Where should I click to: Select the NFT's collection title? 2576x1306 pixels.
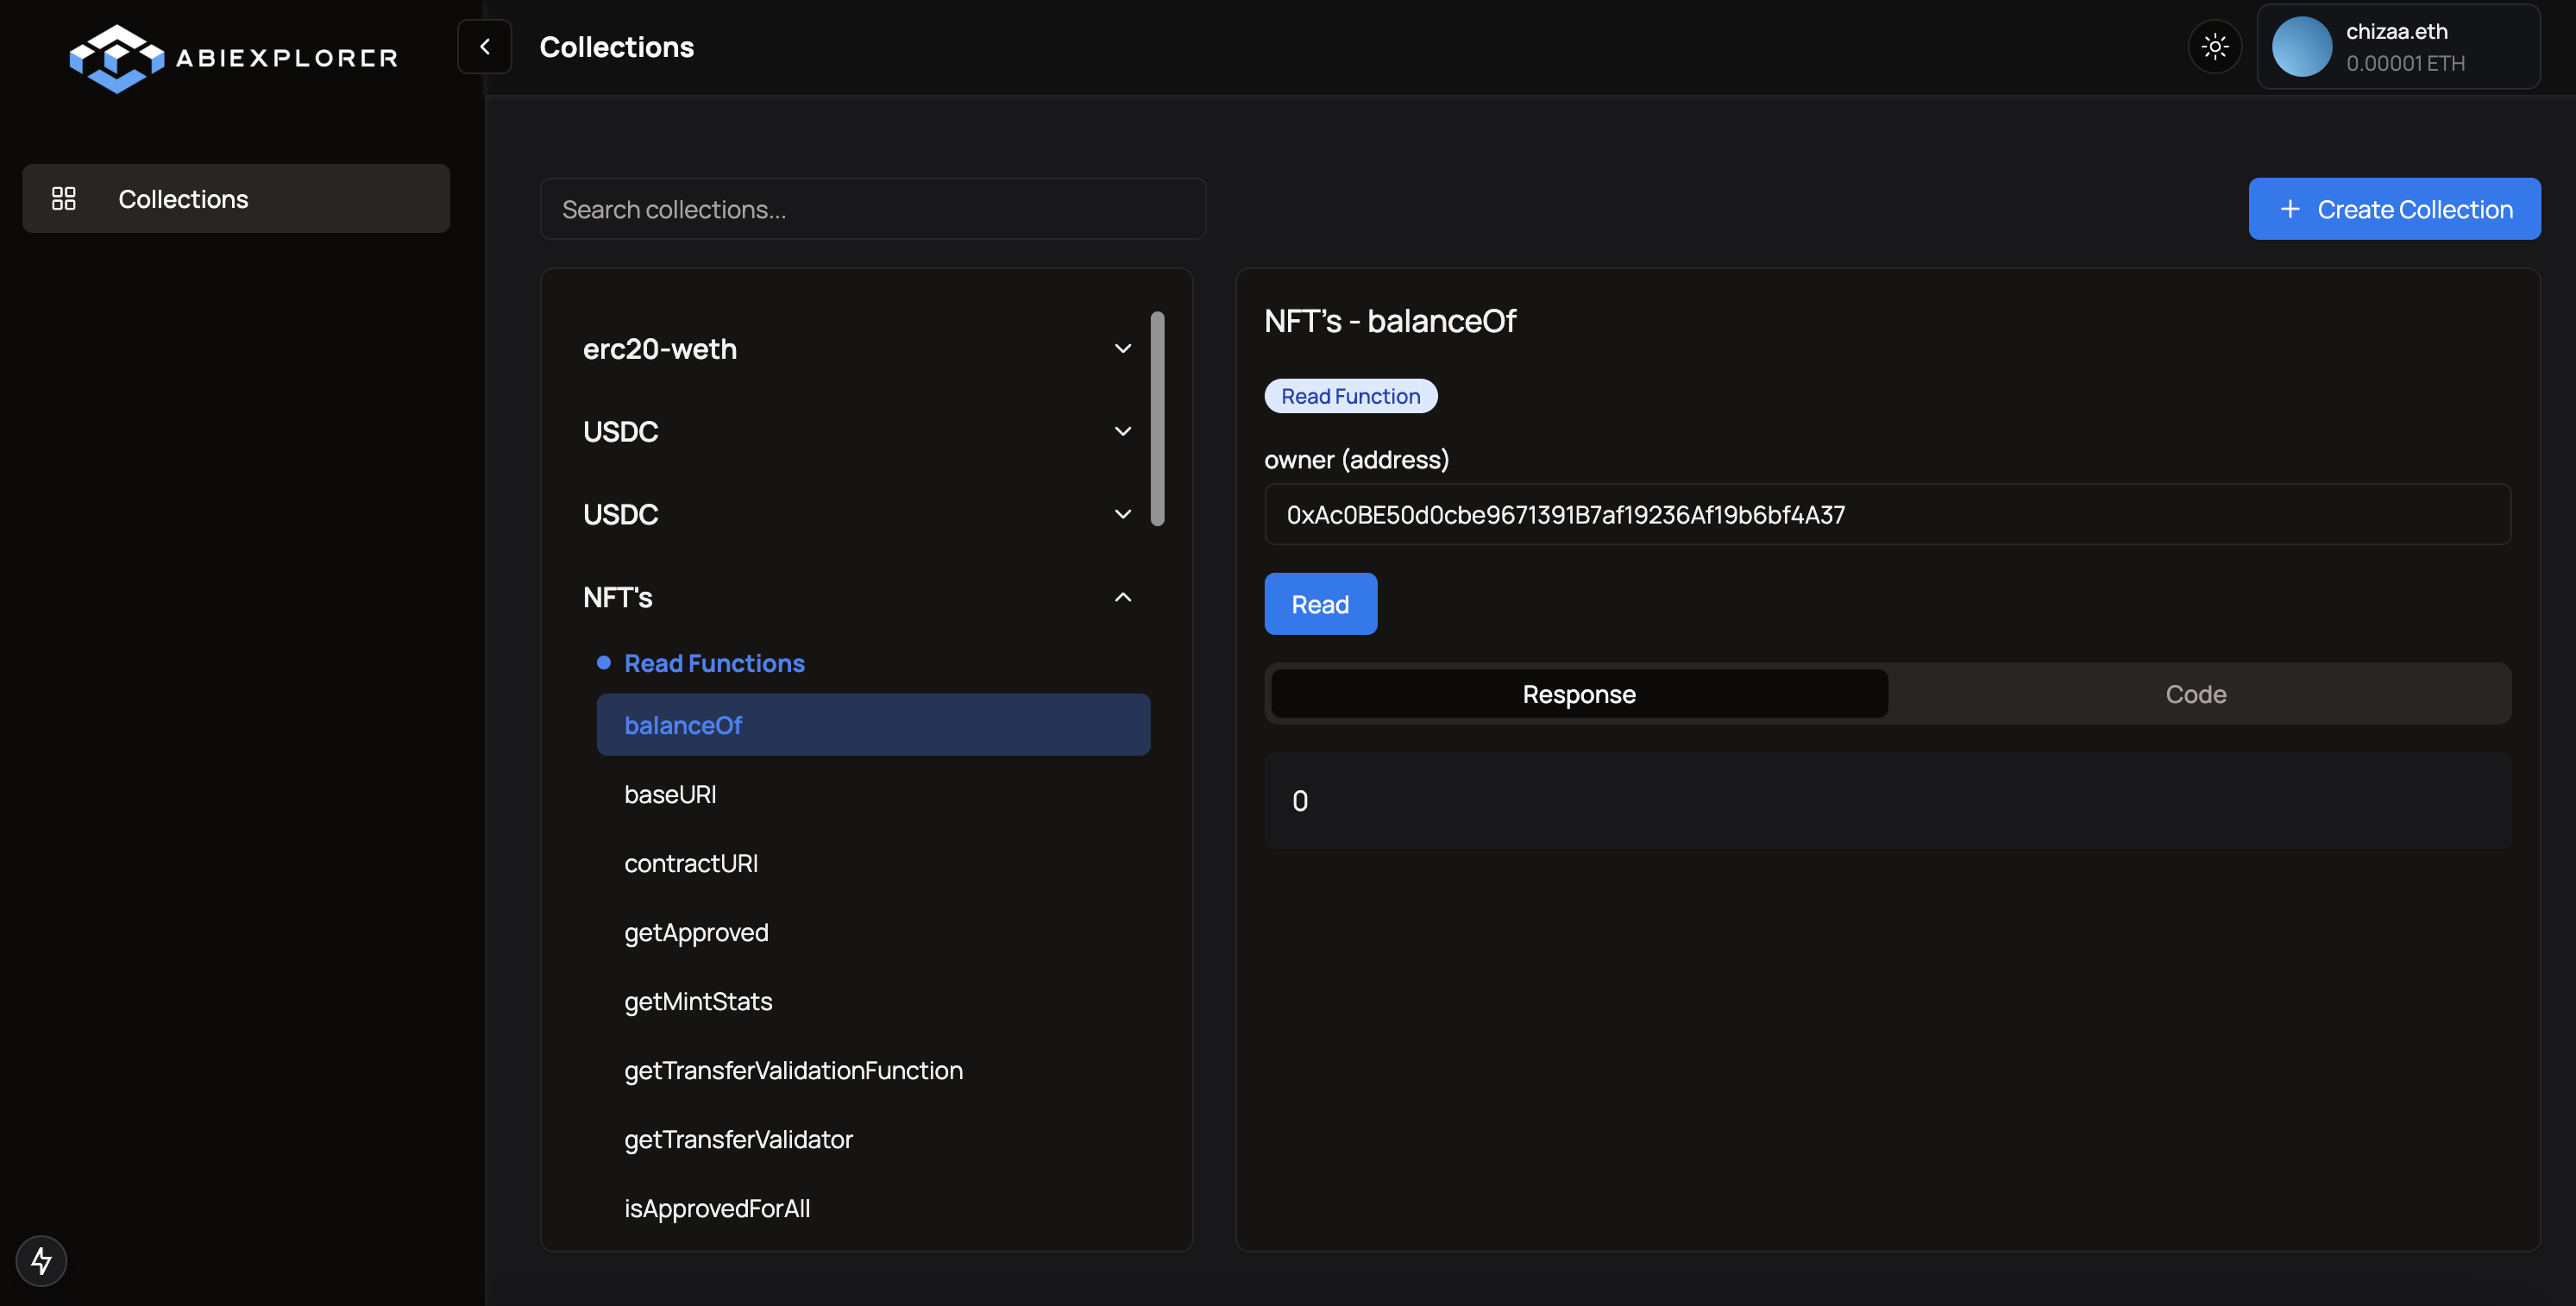618,597
